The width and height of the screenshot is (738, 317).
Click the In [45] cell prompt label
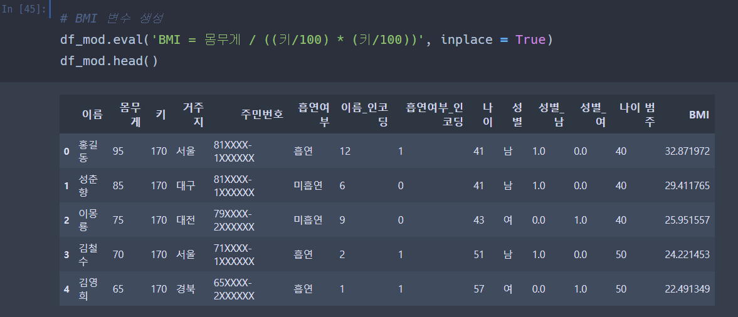click(x=23, y=9)
